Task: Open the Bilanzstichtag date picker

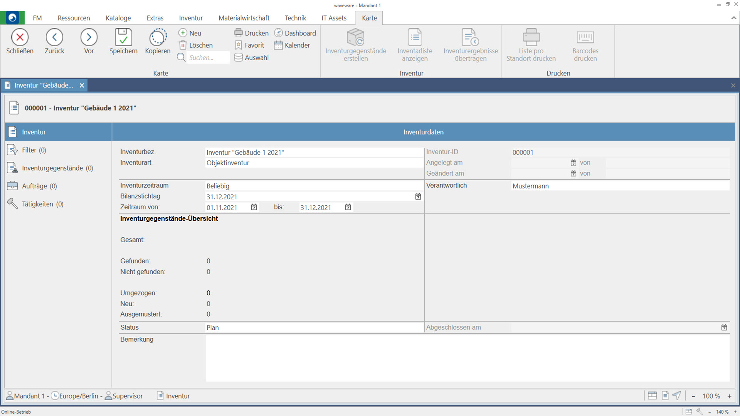Action: pos(418,196)
